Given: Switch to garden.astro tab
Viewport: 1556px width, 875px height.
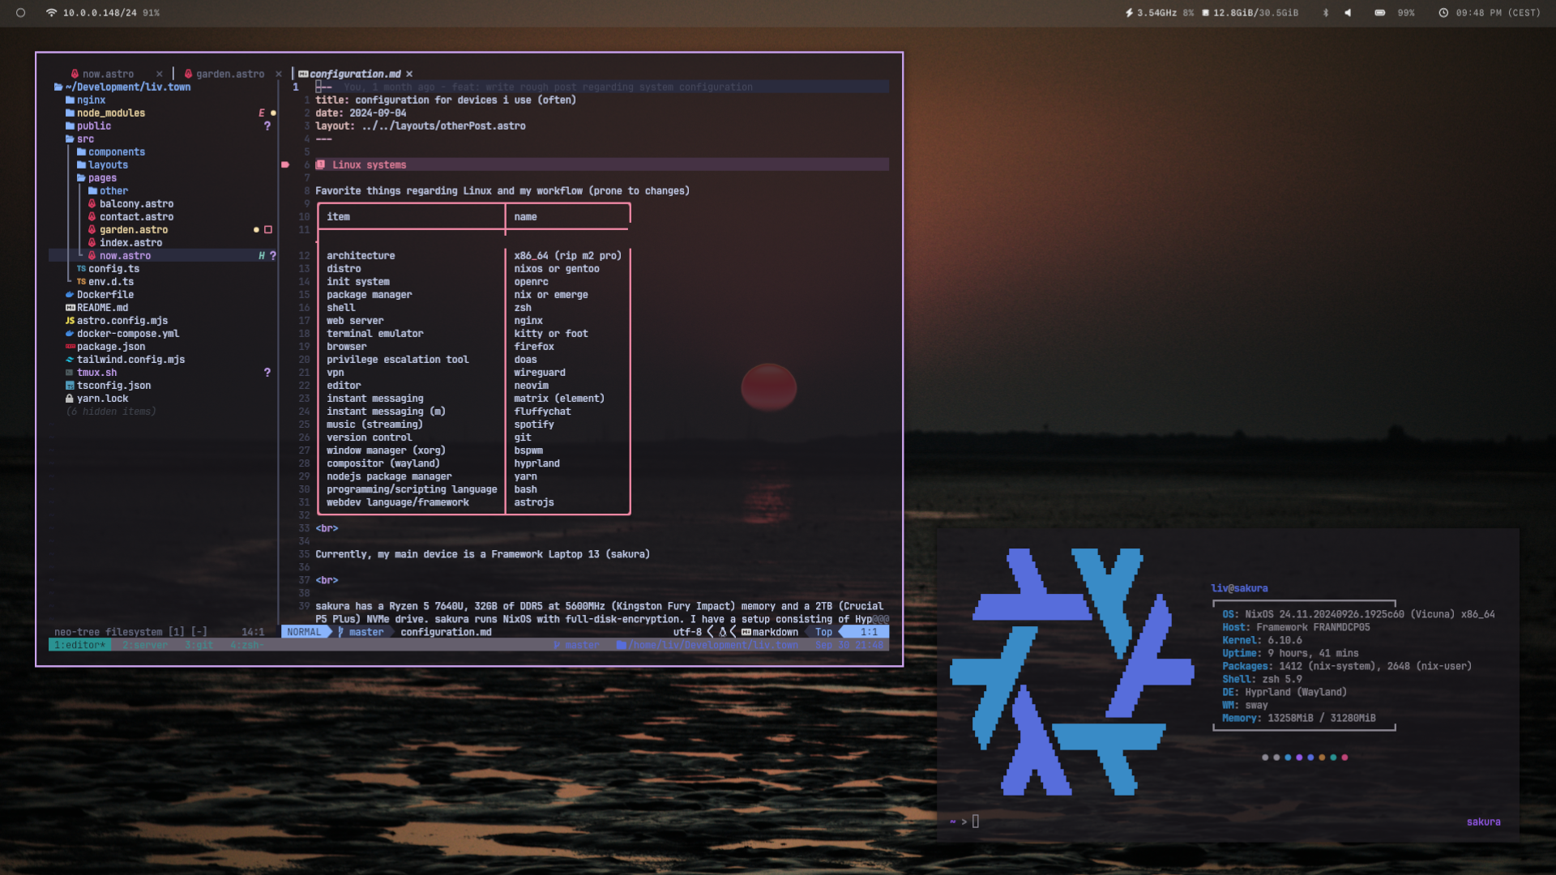Looking at the screenshot, I should coord(229,73).
